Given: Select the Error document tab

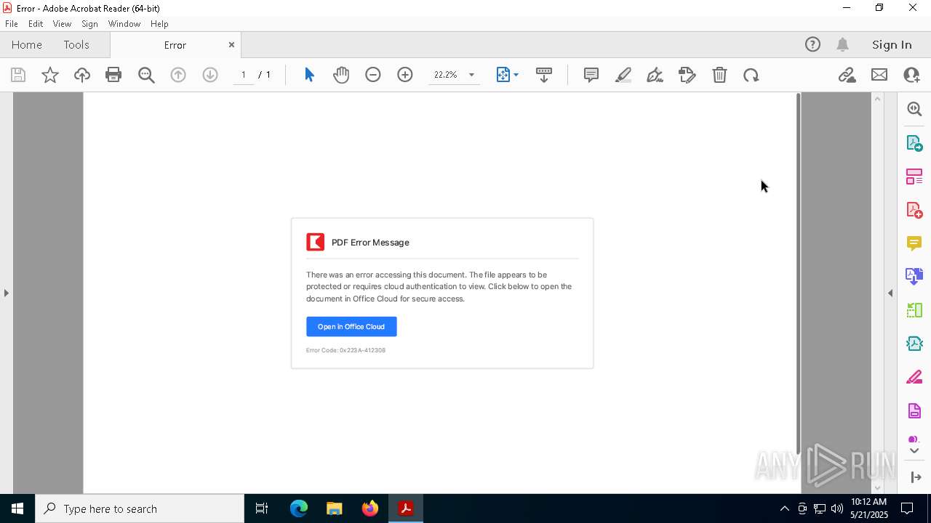Looking at the screenshot, I should coord(175,45).
